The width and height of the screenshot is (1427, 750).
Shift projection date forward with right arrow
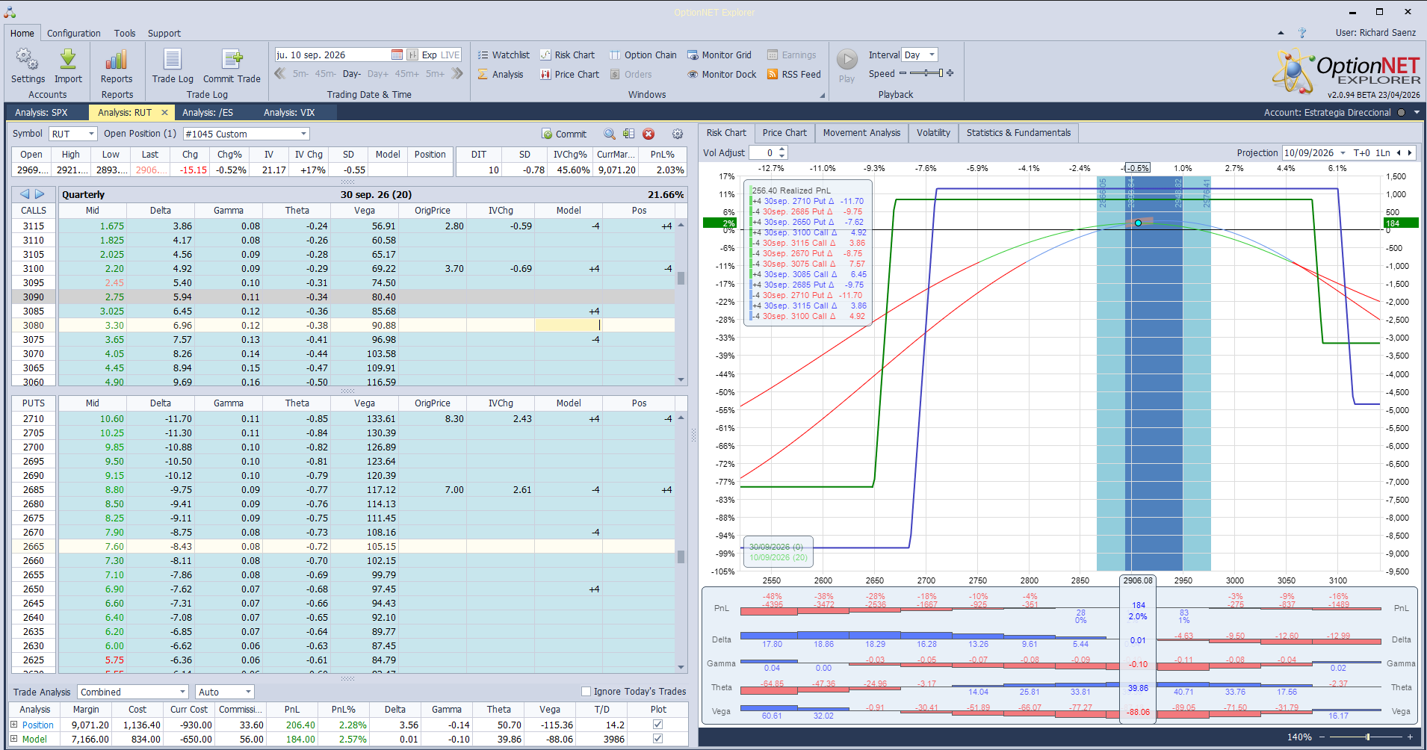[x=1410, y=153]
